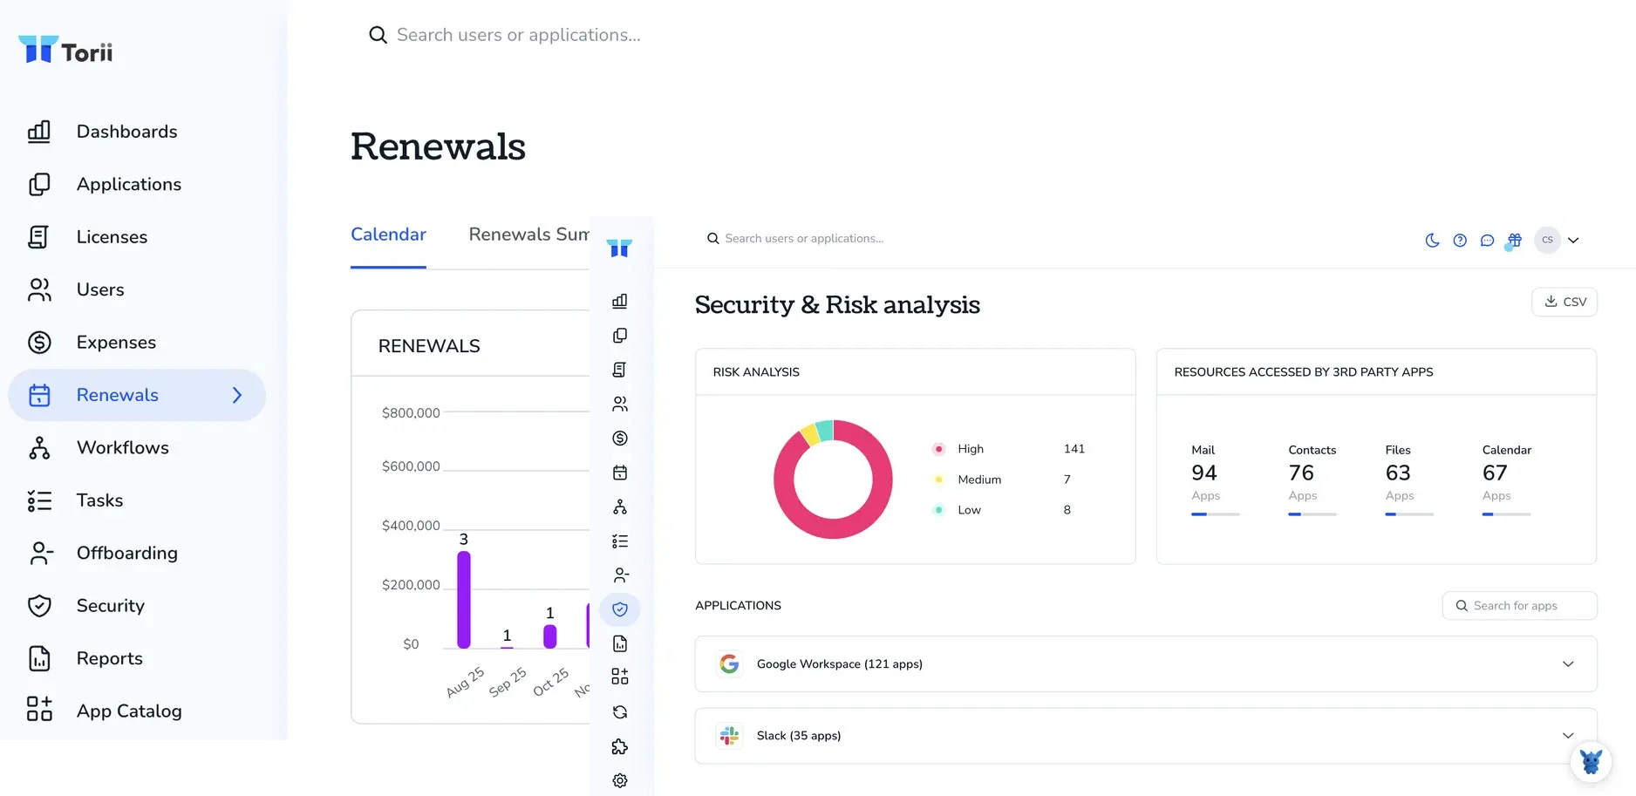Open Workflows in the left navigation menu
The image size is (1636, 796).
pos(122,447)
